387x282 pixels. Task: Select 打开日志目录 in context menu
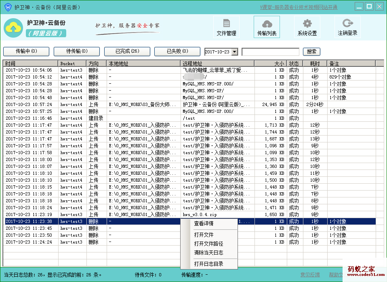tap(208, 264)
